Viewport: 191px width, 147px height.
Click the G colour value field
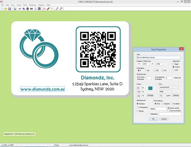click(139, 92)
